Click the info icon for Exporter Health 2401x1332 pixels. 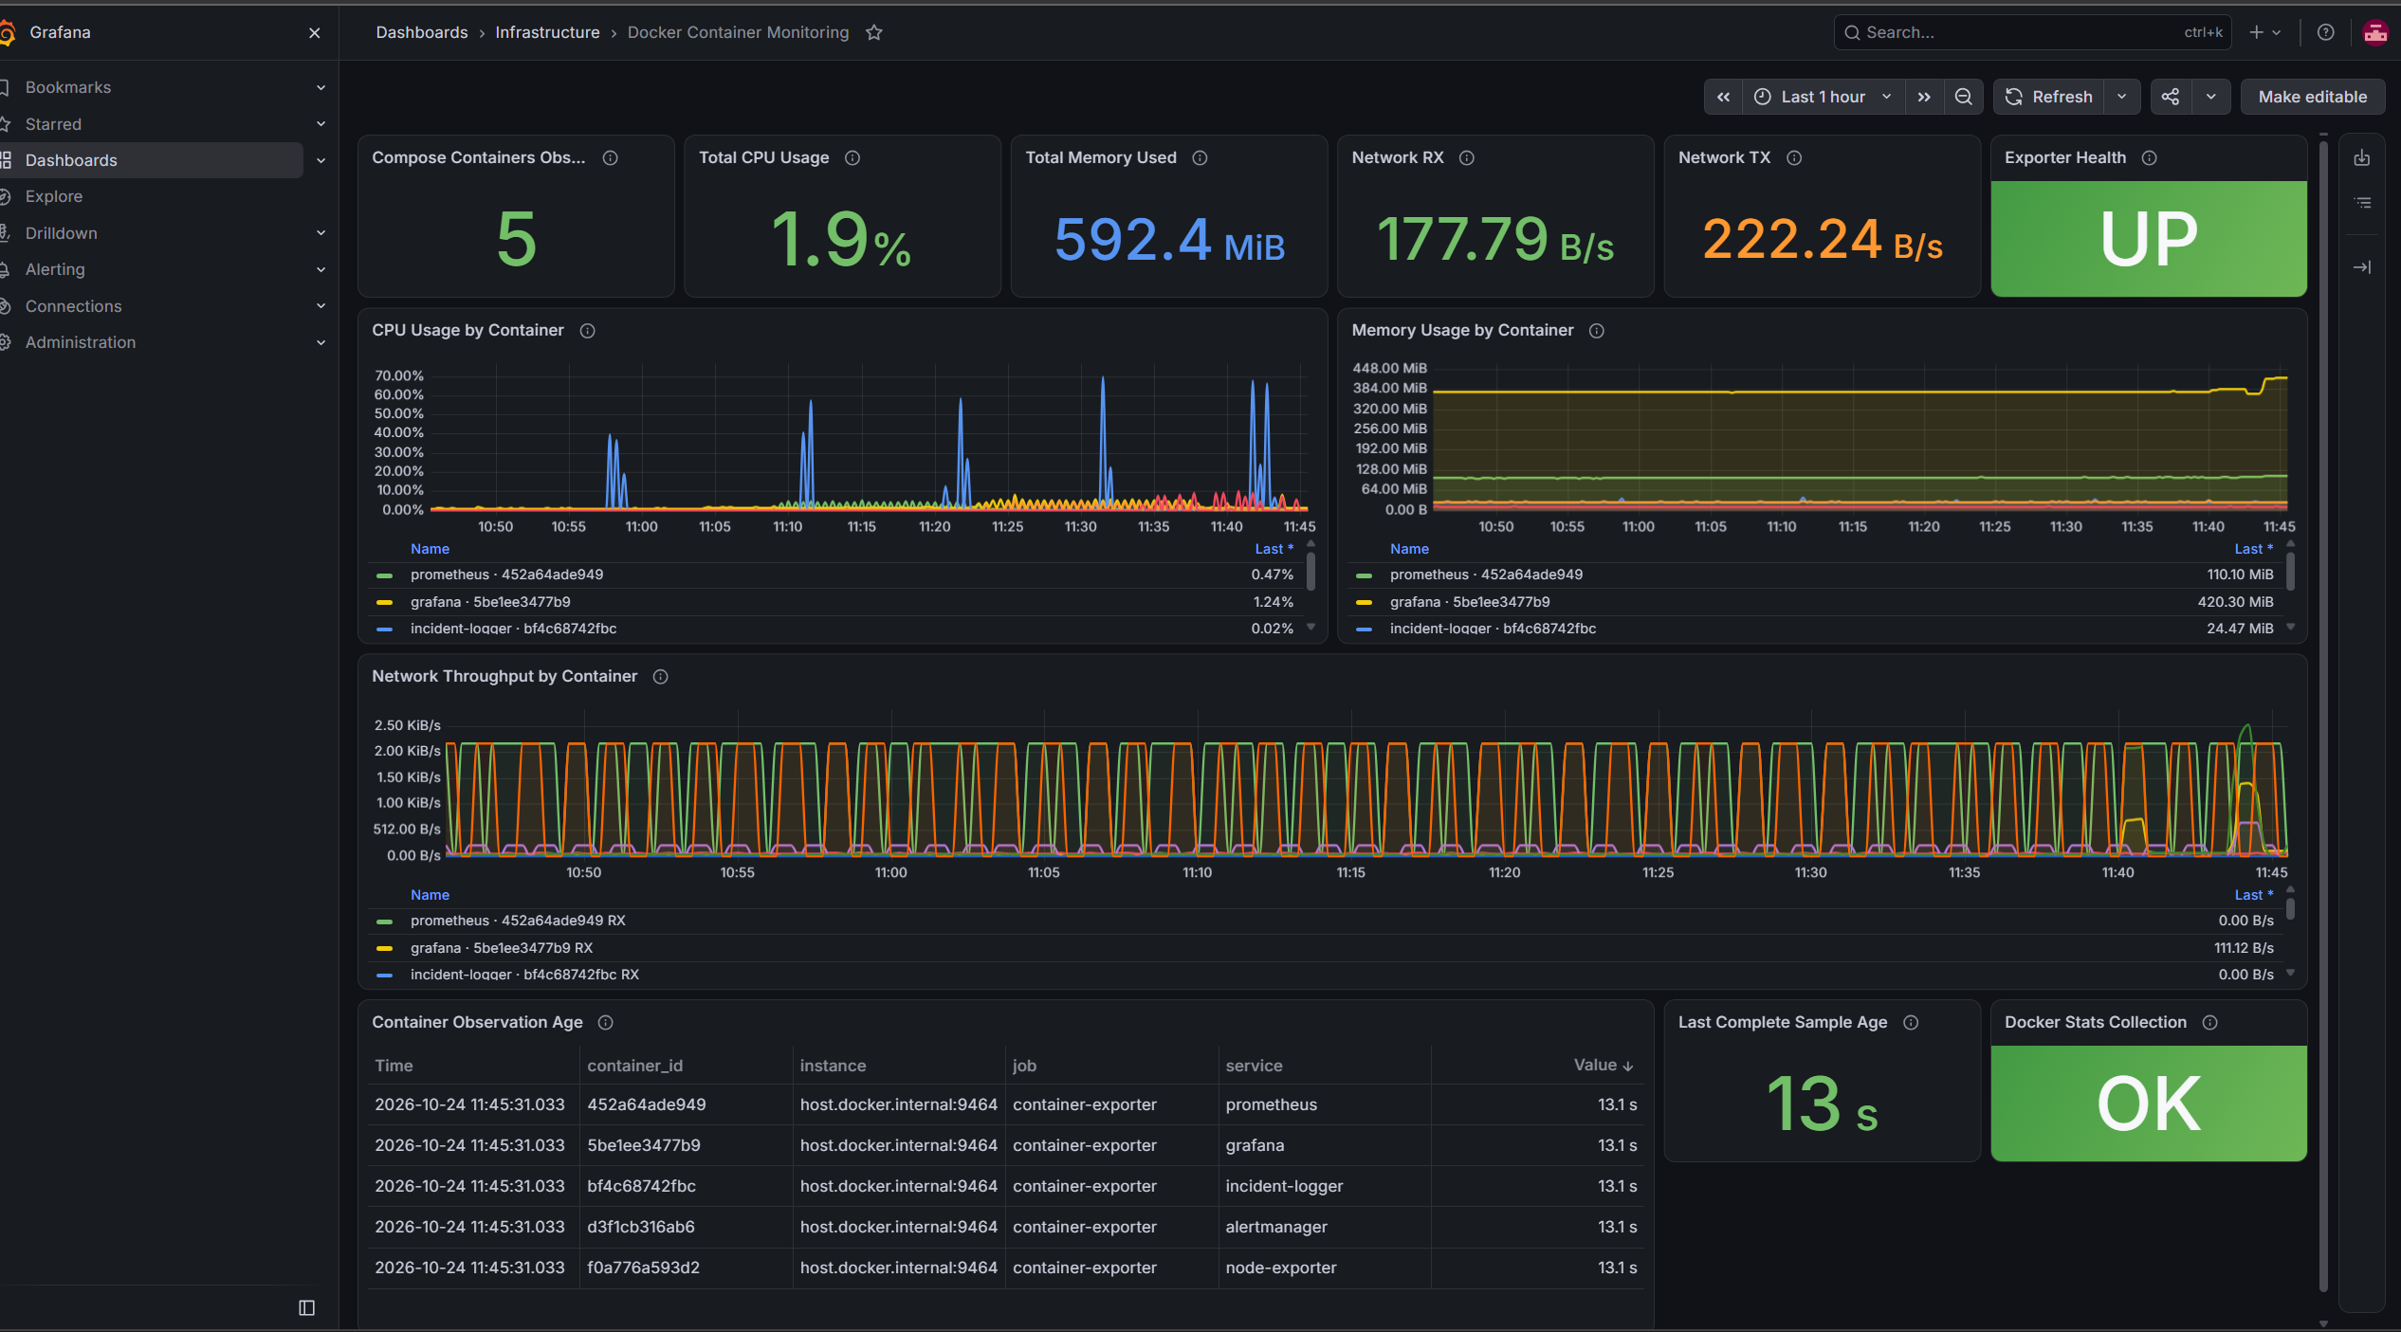(2149, 157)
